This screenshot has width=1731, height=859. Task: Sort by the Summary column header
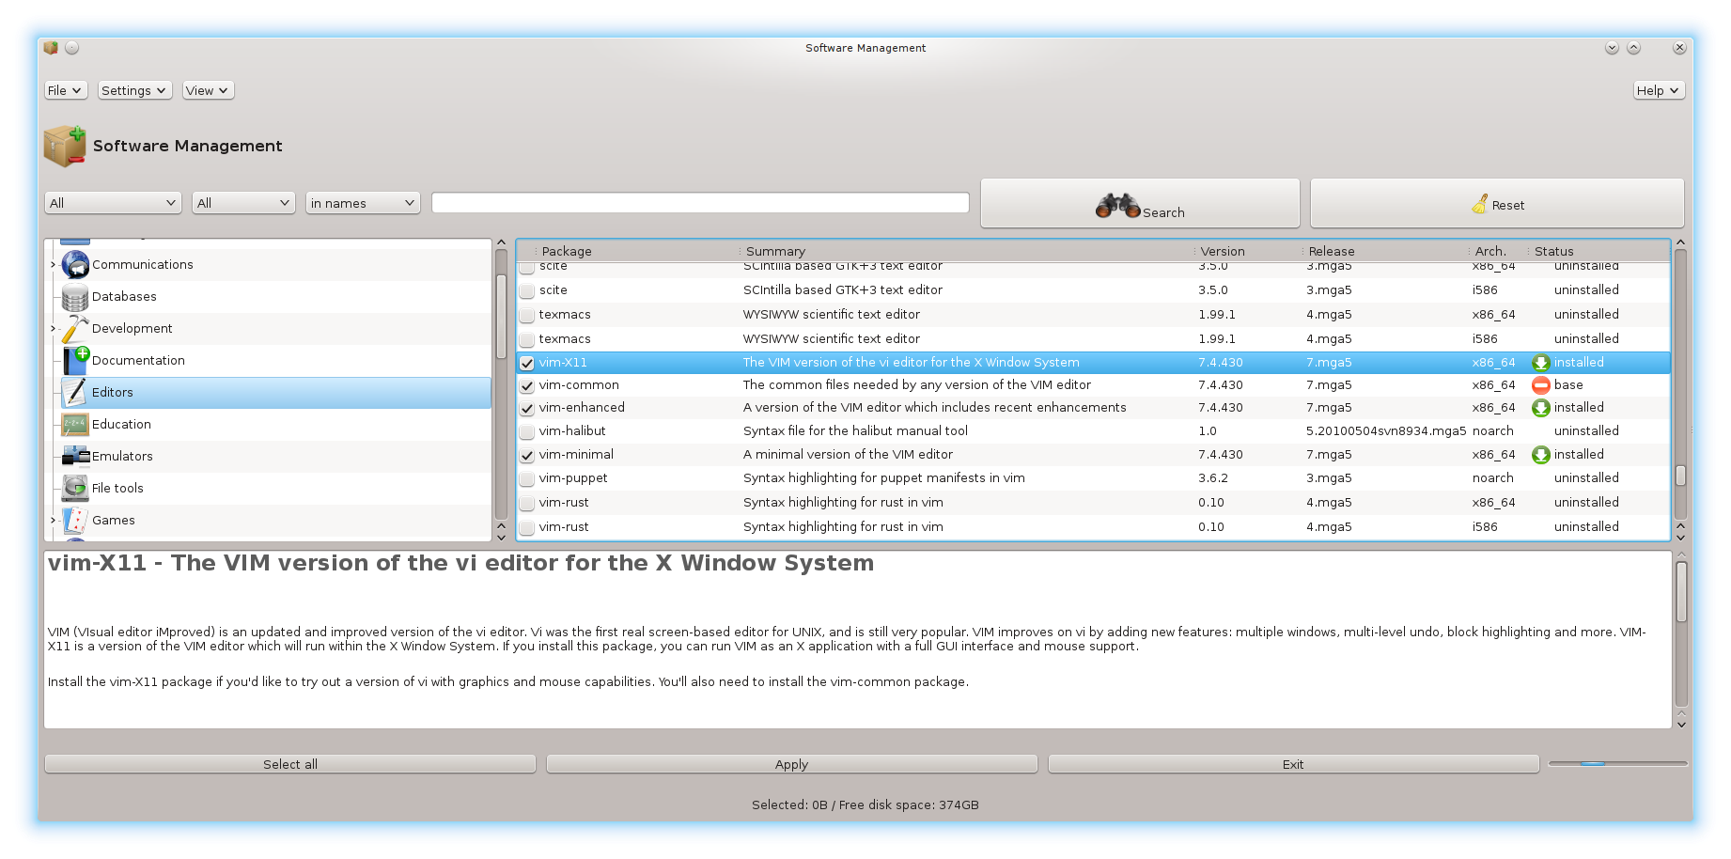[x=966, y=251]
